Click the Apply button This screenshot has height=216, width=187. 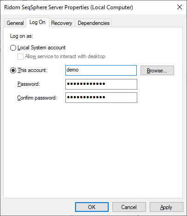166,207
